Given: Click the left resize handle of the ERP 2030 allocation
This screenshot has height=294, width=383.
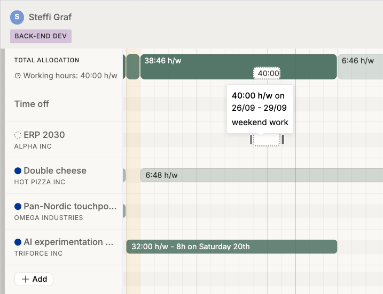Looking at the screenshot, I should pyautogui.click(x=251, y=140).
